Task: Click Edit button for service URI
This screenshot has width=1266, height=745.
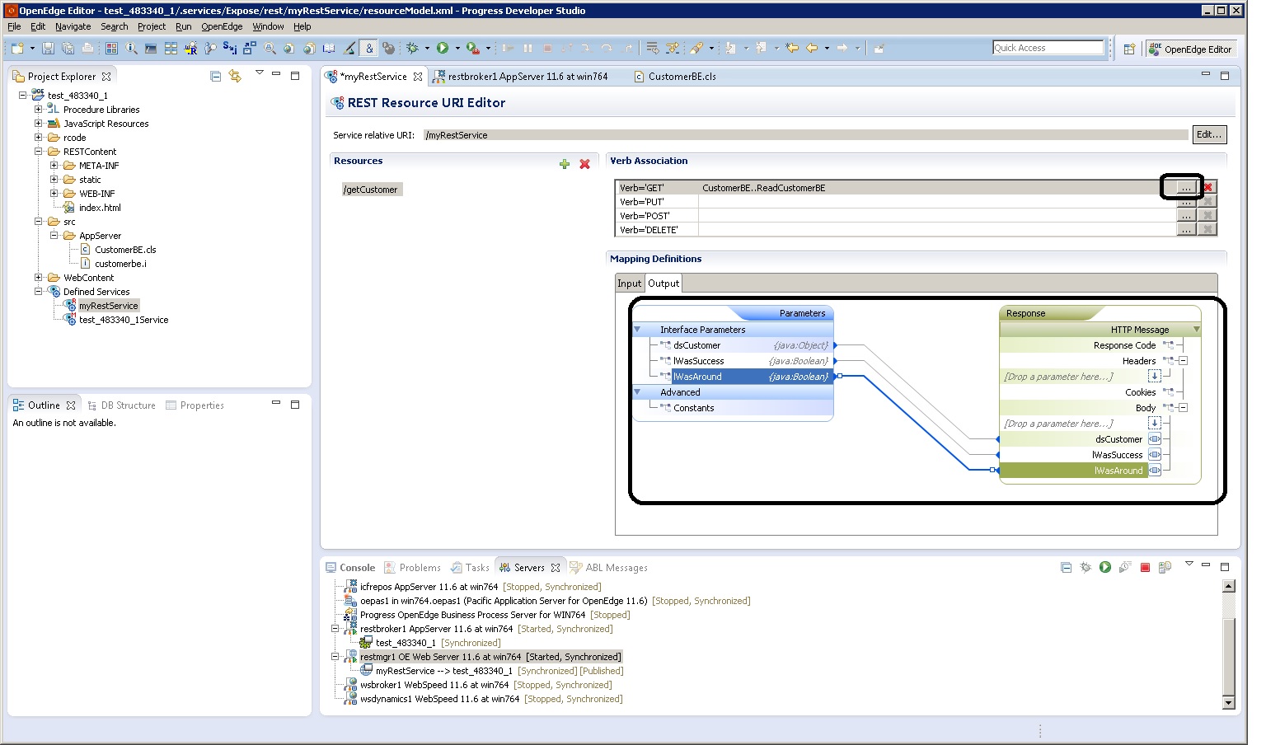Action: pos(1209,134)
